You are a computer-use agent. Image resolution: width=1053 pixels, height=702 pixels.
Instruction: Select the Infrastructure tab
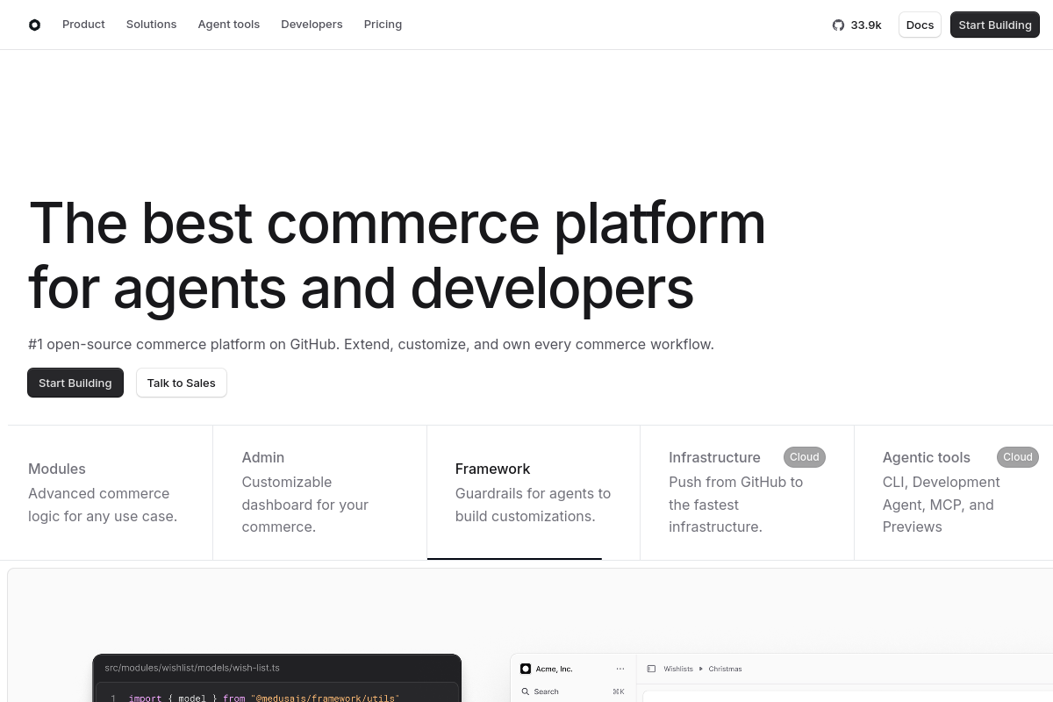[747, 492]
